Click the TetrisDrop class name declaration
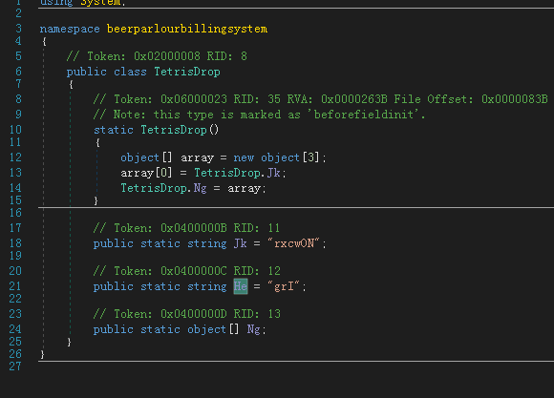 point(187,72)
